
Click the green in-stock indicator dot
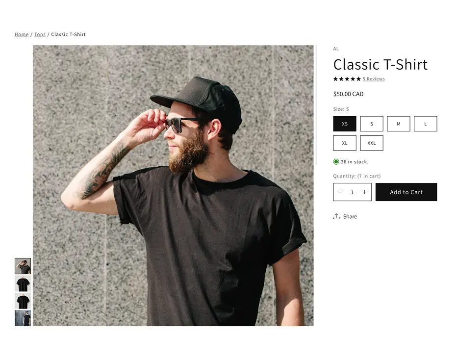point(336,161)
